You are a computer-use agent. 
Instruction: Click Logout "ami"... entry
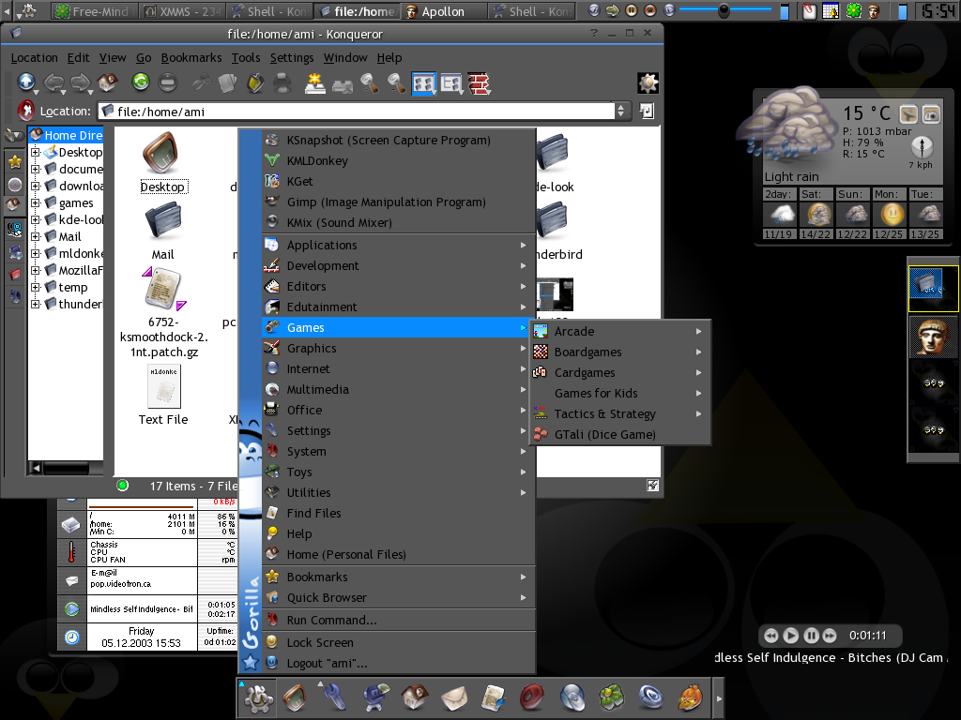(398, 664)
